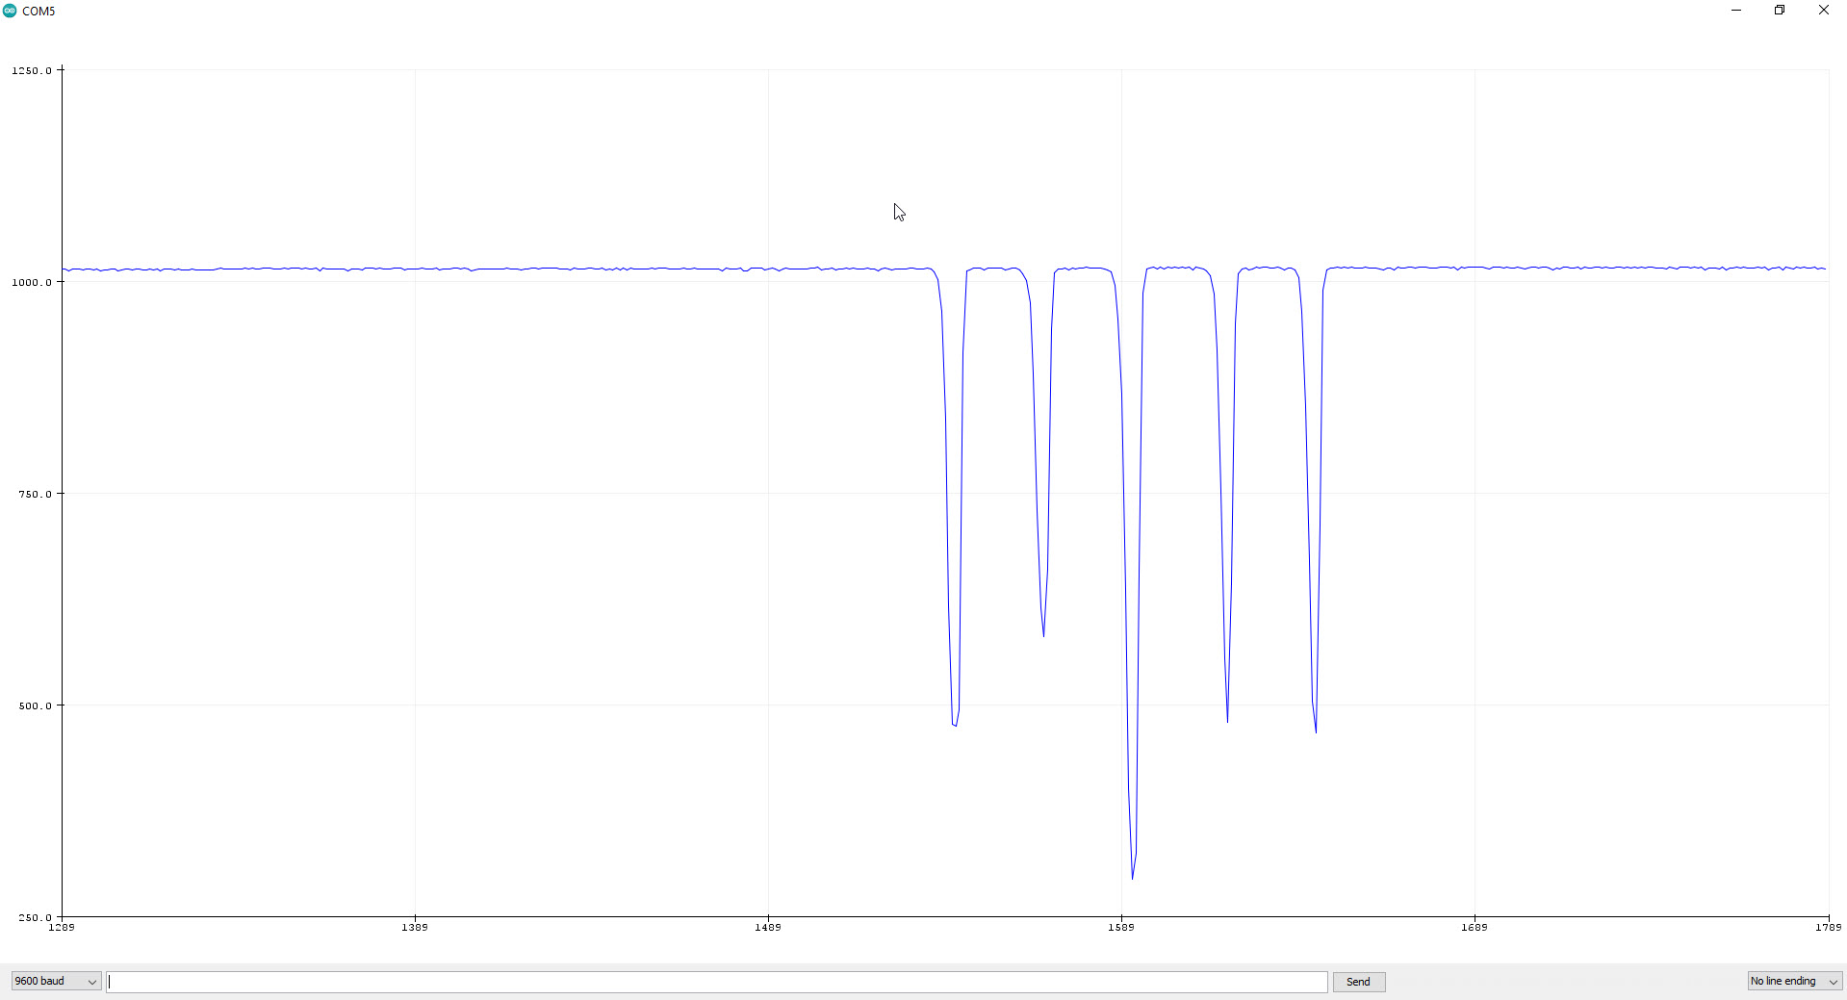Click the 1789 x-axis label
Screen dimensions: 1847x1000
tap(1828, 927)
